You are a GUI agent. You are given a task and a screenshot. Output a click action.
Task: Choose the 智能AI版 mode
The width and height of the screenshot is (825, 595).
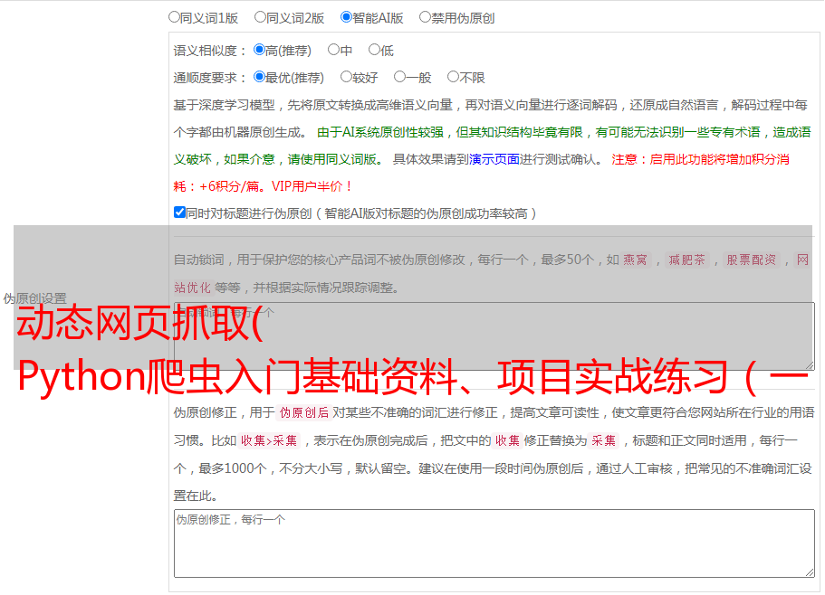point(346,16)
